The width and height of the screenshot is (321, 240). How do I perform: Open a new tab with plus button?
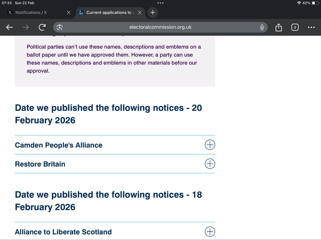pos(152,12)
